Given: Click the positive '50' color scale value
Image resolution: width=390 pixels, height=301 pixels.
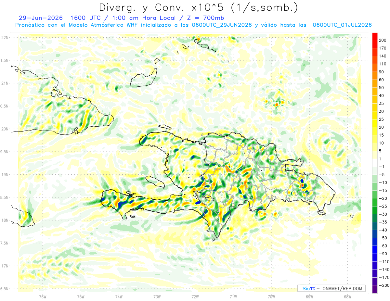Looking at the screenshot, I should [x=381, y=88].
